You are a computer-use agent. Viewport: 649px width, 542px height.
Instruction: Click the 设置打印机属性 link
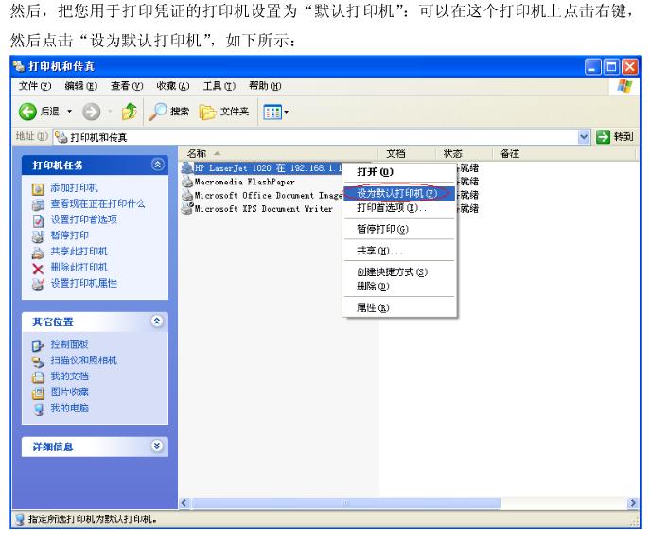click(x=83, y=283)
